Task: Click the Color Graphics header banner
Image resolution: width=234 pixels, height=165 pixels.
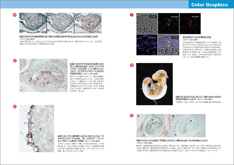Action: click(x=210, y=5)
